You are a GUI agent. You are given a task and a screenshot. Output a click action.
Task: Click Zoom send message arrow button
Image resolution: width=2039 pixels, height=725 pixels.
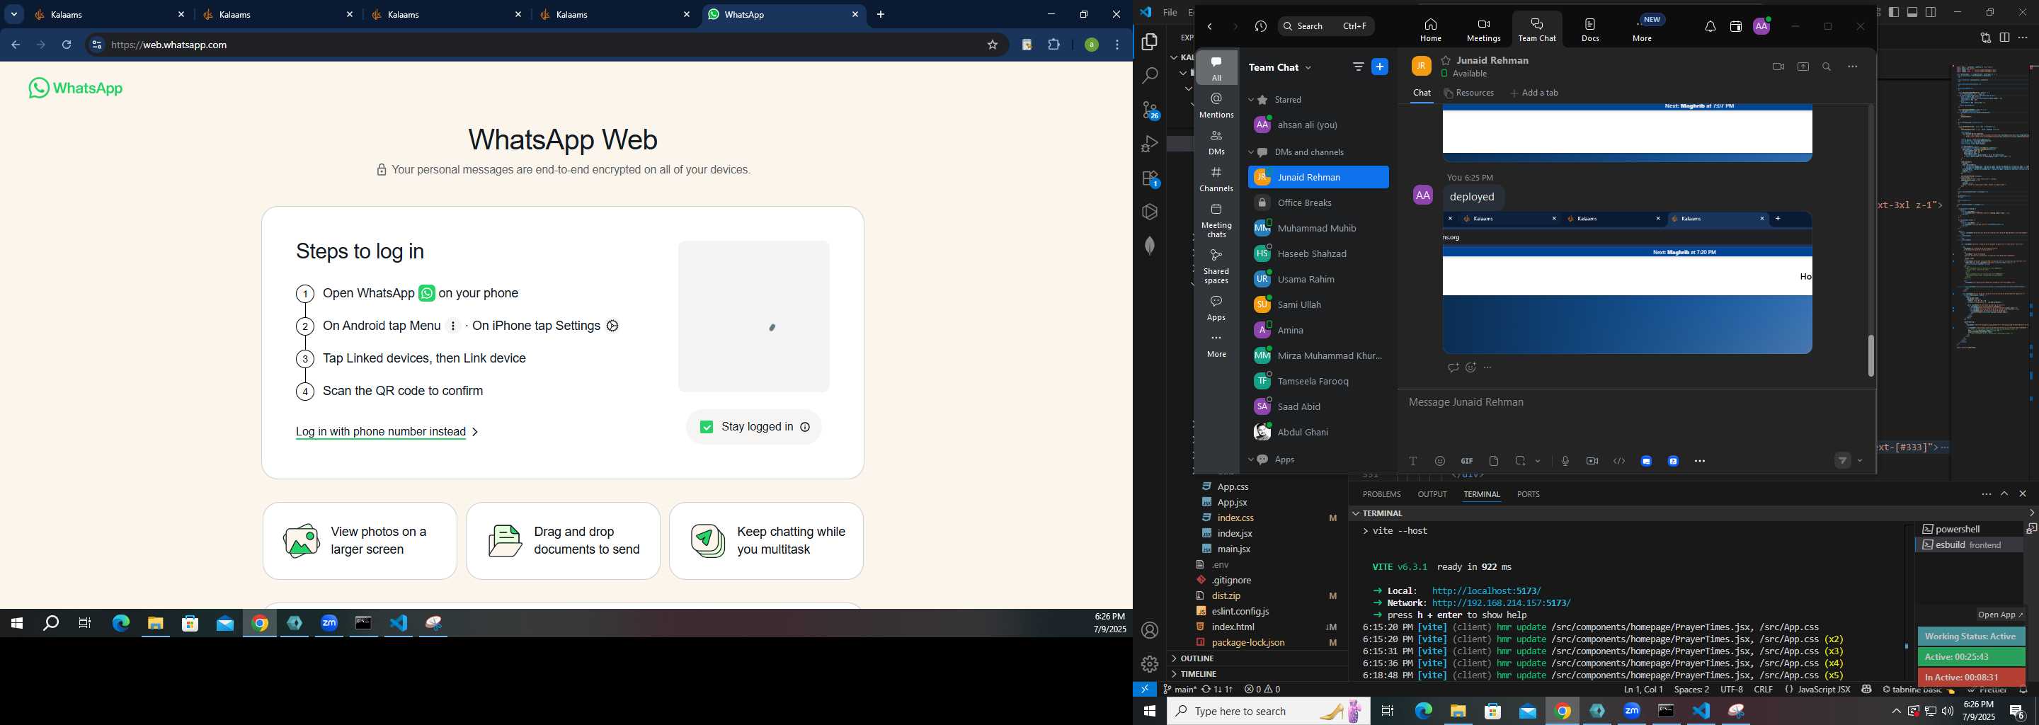(x=1842, y=461)
